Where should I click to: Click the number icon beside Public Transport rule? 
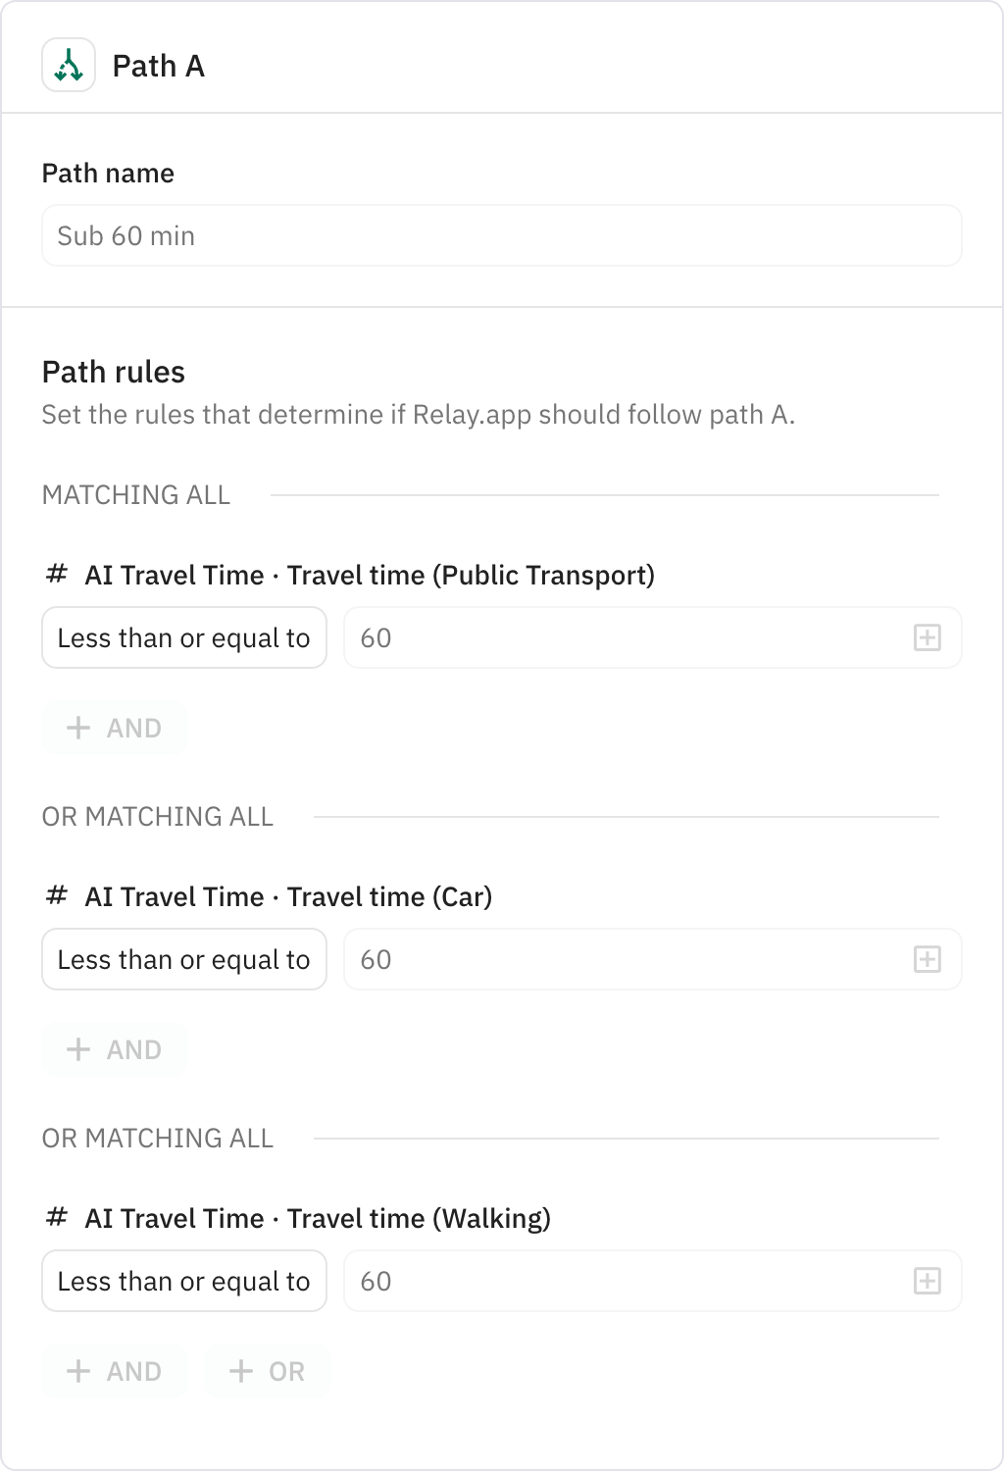click(x=56, y=576)
